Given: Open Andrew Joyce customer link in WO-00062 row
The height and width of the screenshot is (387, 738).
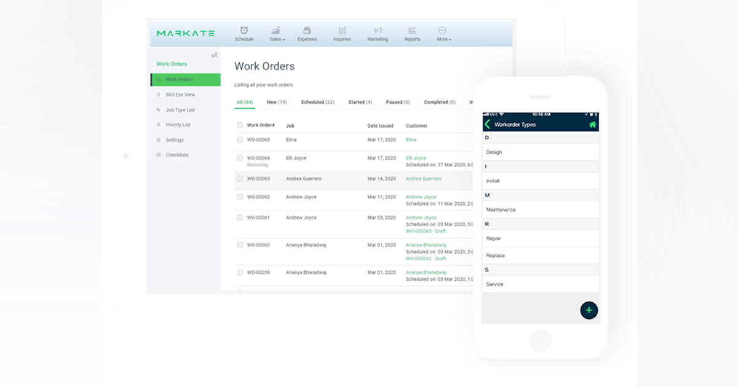Looking at the screenshot, I should pos(421,197).
